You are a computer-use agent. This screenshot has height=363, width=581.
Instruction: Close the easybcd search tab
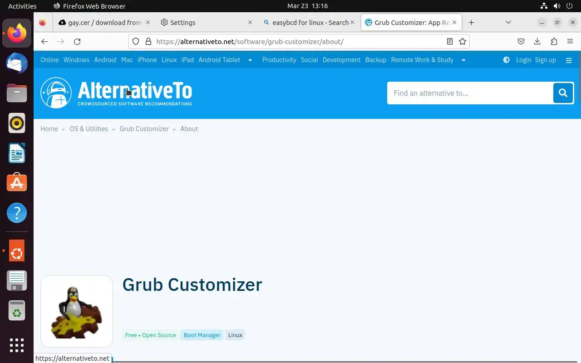click(x=352, y=22)
